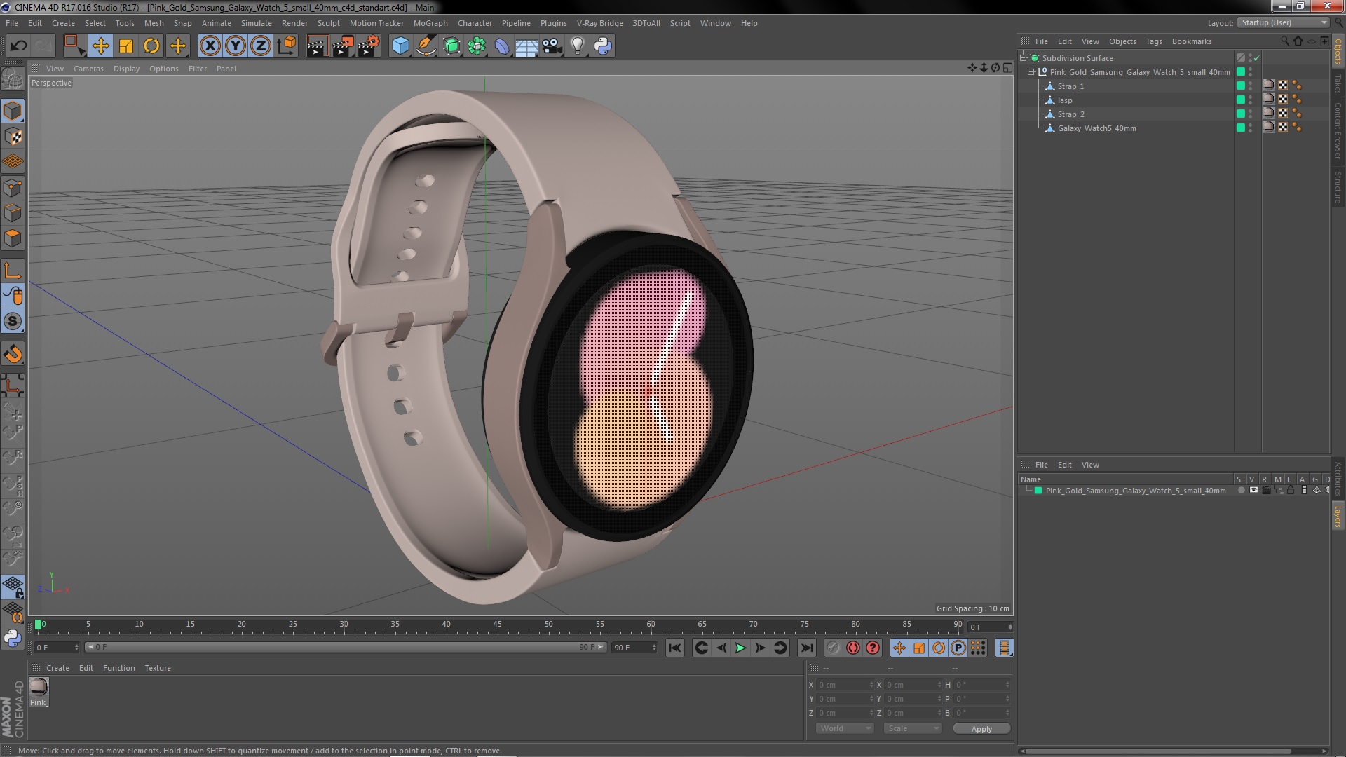
Task: Add a Cube primitive object
Action: 400,46
